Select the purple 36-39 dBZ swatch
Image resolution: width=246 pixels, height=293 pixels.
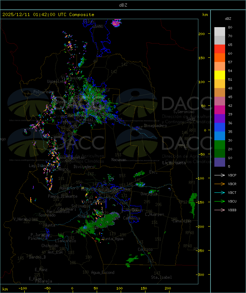pos(220,118)
